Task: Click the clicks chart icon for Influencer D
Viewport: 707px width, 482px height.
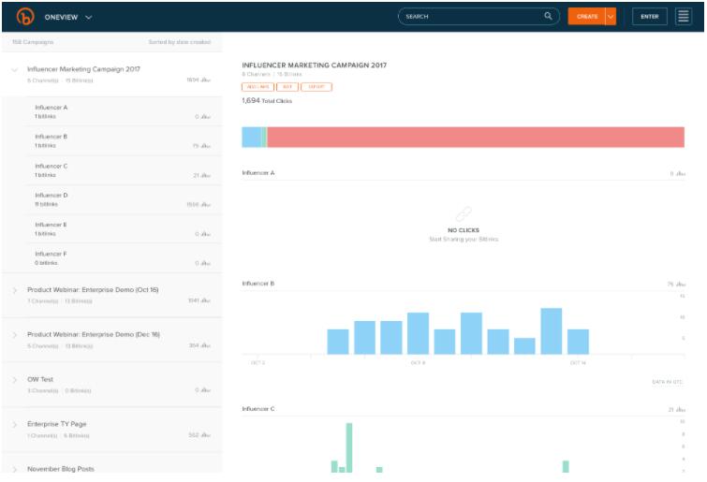Action: tap(207, 205)
